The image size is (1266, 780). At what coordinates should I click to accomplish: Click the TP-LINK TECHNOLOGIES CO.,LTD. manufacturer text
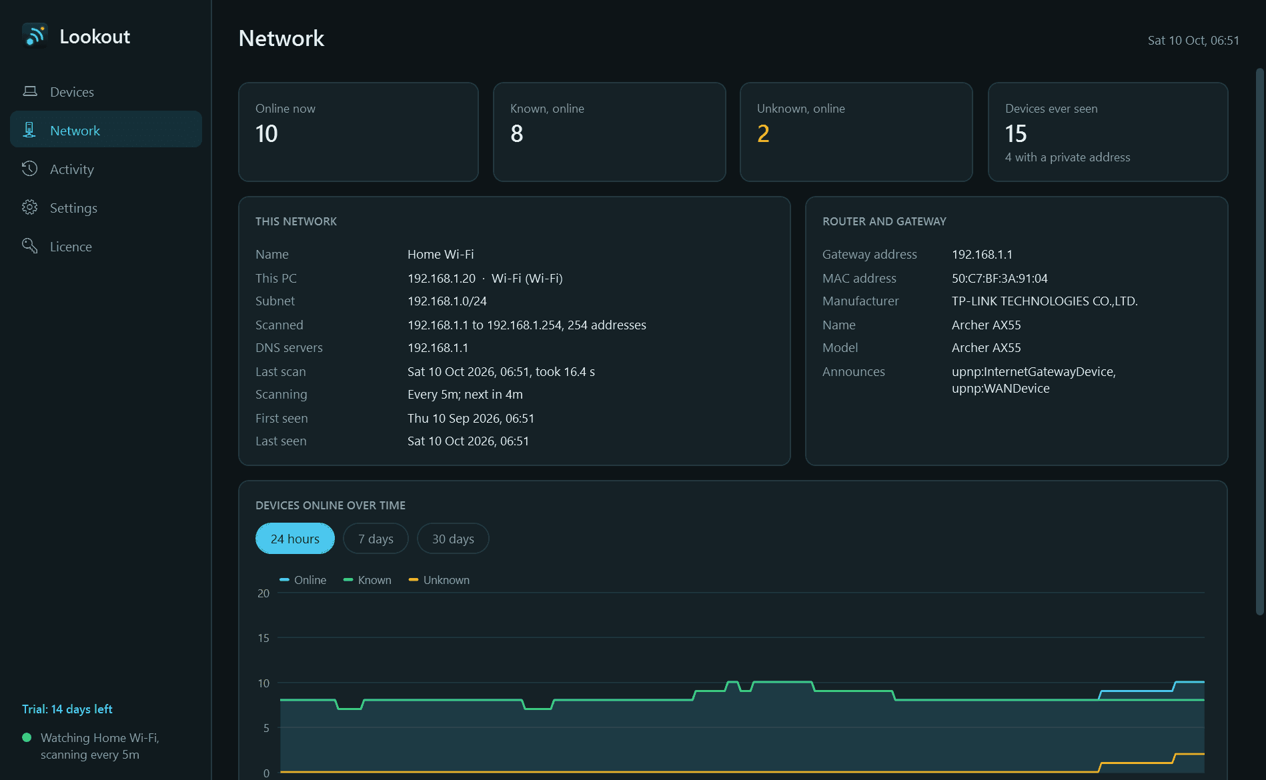tap(1045, 301)
